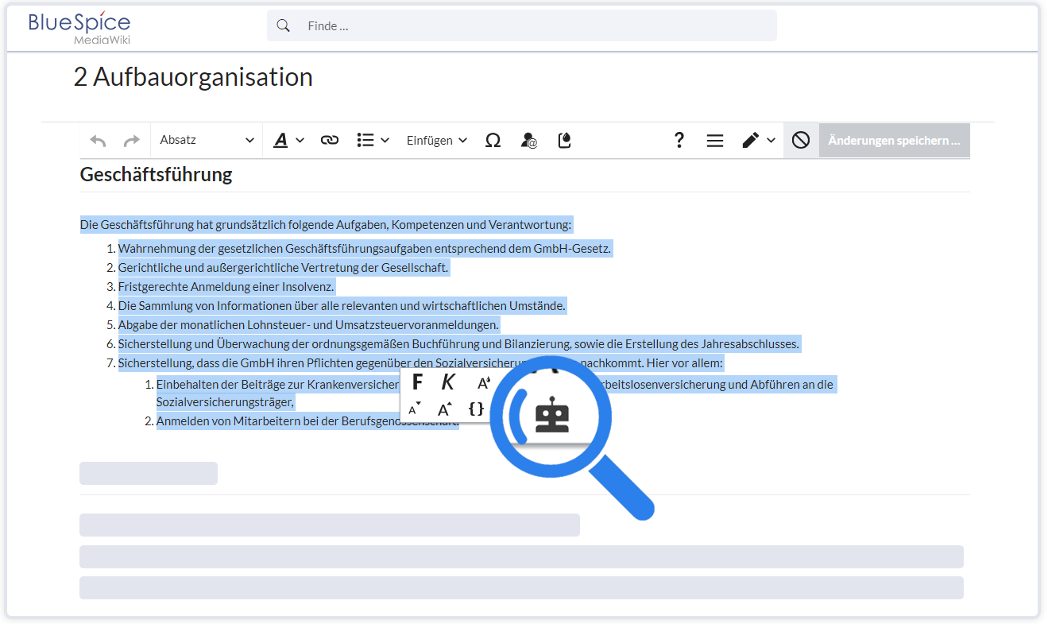Click list item 'Sicherstellung und Überwachung der ordnungsgemäßen Buchführung'
Screen dimensions: 1048x624
point(458,343)
